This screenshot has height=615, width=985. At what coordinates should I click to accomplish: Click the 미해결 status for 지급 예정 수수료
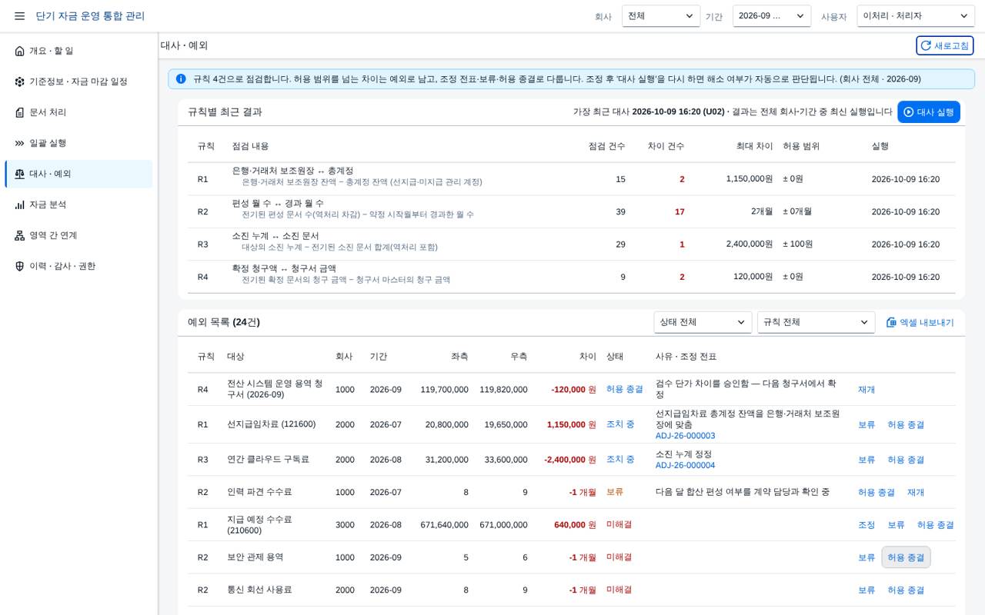tap(619, 525)
